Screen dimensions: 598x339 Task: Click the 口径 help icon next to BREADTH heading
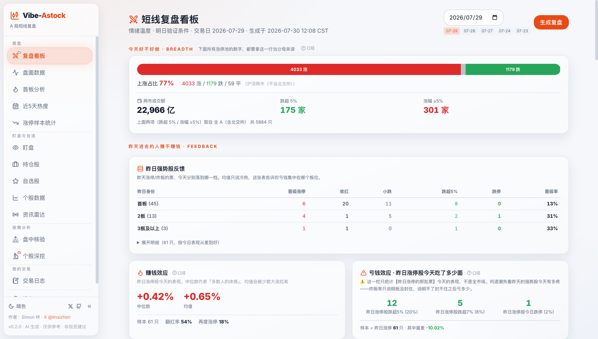[308, 48]
